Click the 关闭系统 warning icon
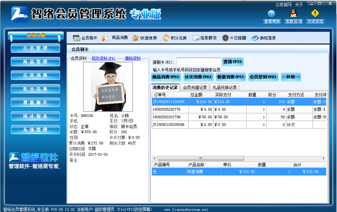Screen dimensions: 337x212 315,14
